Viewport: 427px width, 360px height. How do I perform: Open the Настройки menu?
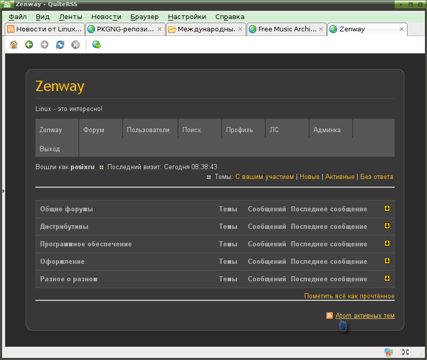[x=187, y=17]
